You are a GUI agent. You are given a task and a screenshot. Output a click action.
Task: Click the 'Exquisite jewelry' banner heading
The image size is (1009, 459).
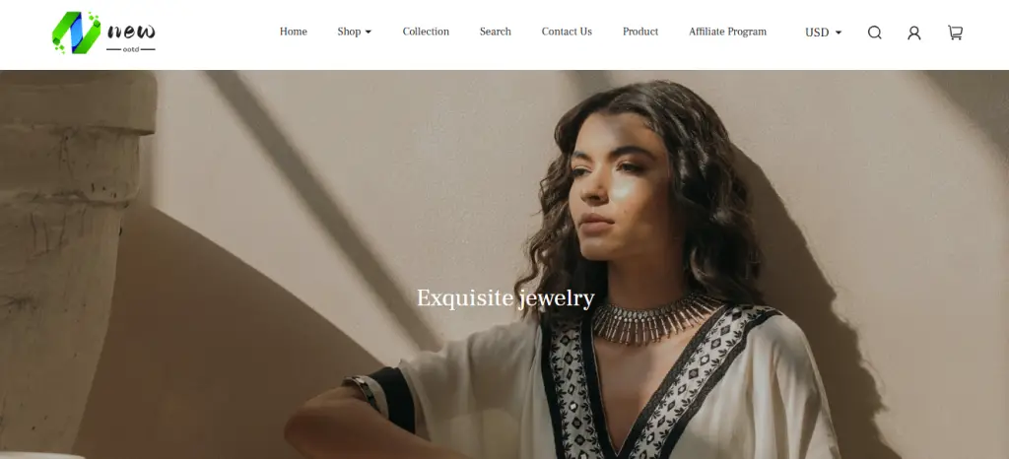pyautogui.click(x=505, y=298)
